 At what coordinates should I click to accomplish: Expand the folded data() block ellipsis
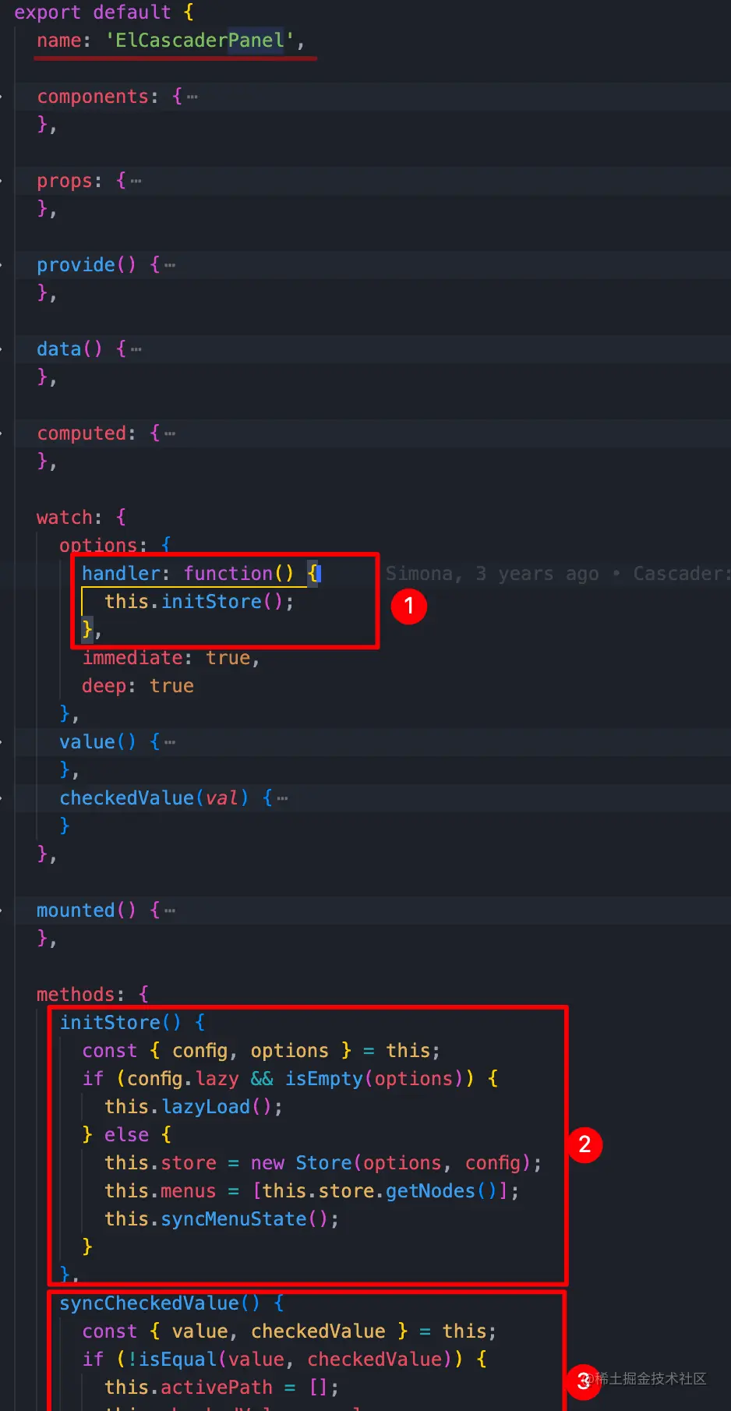pos(136,350)
